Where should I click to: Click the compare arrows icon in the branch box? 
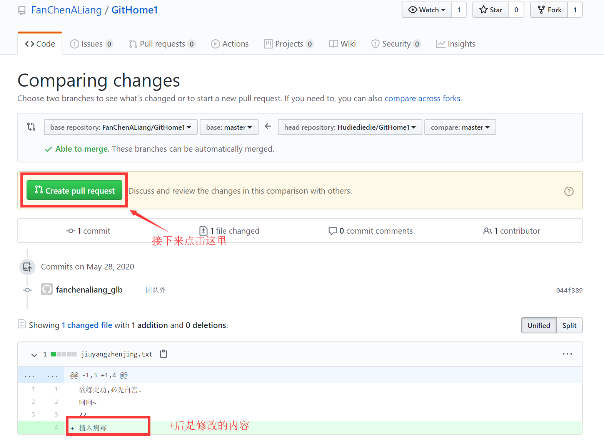(x=31, y=127)
